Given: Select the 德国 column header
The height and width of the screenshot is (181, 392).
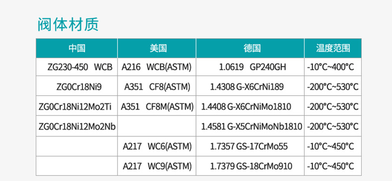Looking at the screenshot, I should point(250,48).
